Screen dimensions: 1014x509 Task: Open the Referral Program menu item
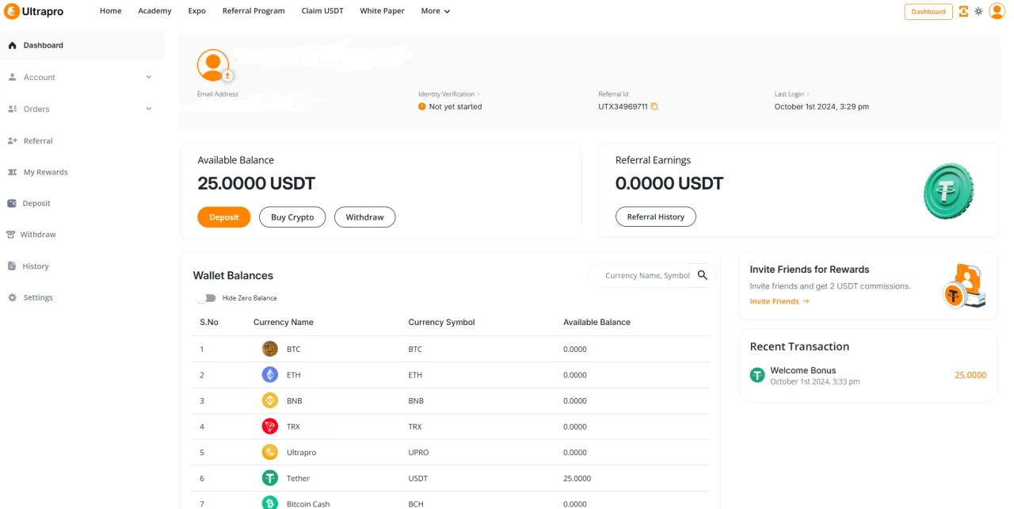click(x=253, y=11)
